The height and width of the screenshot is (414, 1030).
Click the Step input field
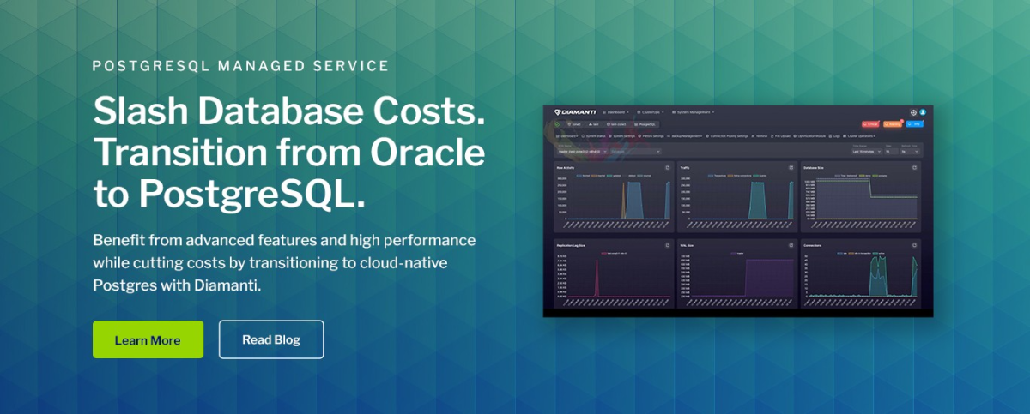[891, 152]
